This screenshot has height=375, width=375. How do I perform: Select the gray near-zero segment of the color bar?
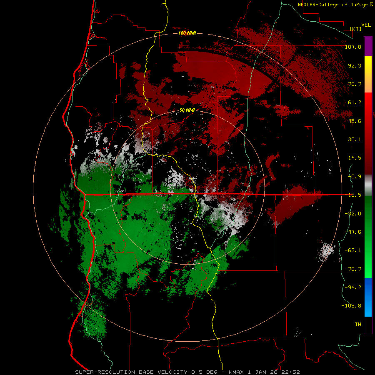click(x=368, y=185)
